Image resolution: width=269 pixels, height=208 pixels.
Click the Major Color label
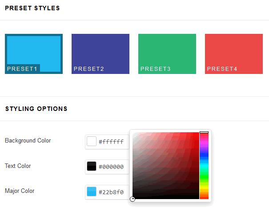tap(20, 191)
